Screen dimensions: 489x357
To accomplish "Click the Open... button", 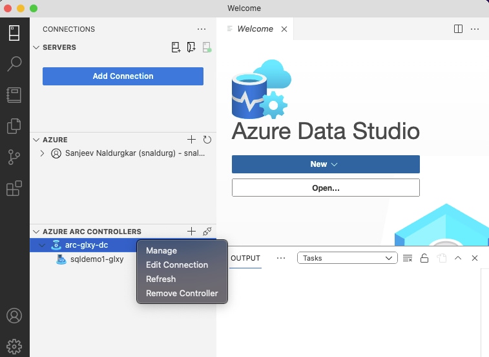I will [326, 188].
